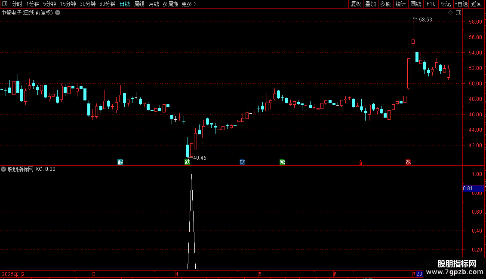Select the 1分钟 period tab
486x279 pixels.
point(33,4)
